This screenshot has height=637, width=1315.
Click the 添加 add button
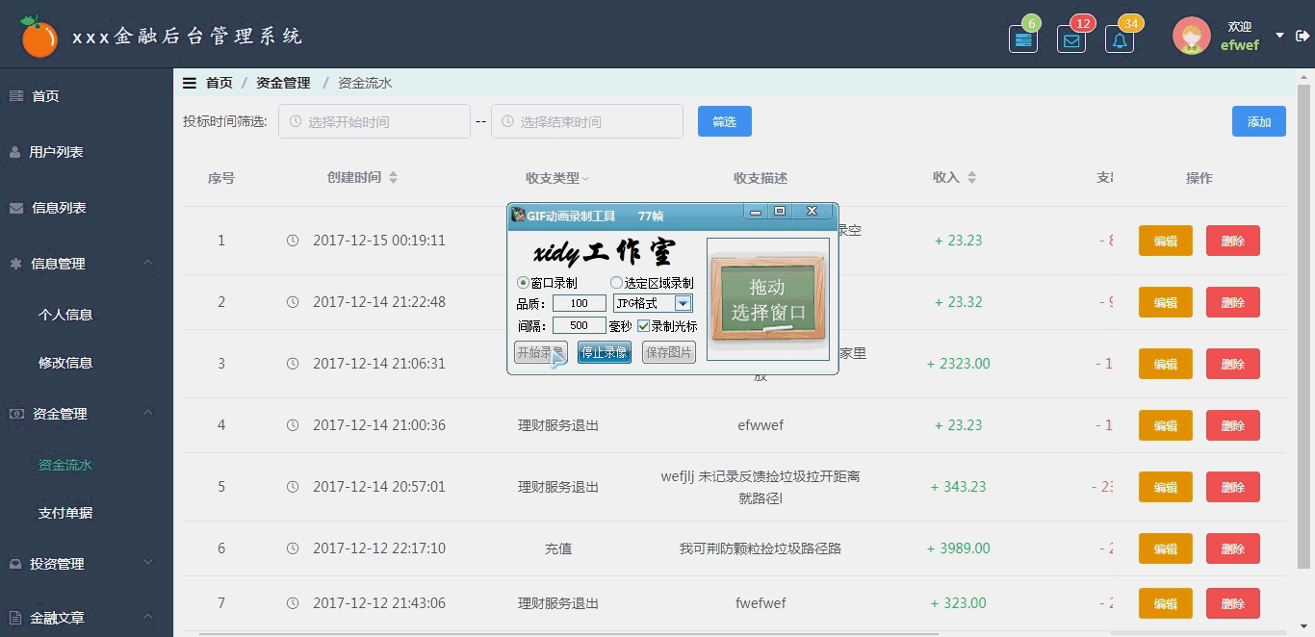[1259, 121]
